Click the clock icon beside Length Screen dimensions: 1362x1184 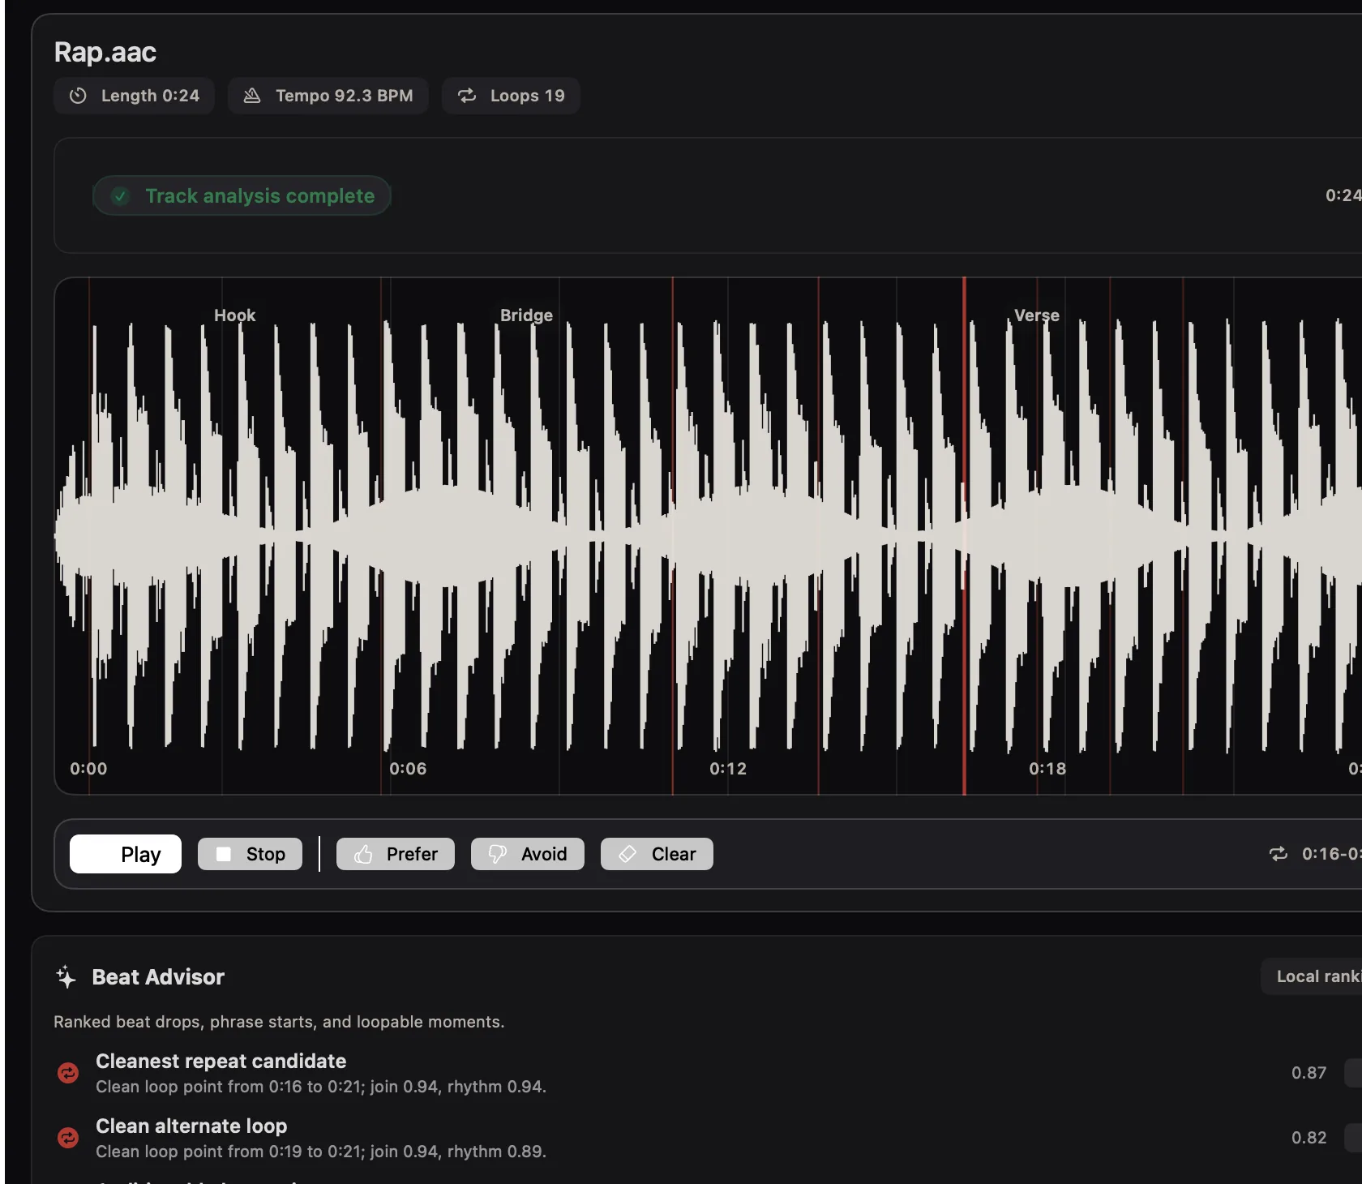(78, 96)
